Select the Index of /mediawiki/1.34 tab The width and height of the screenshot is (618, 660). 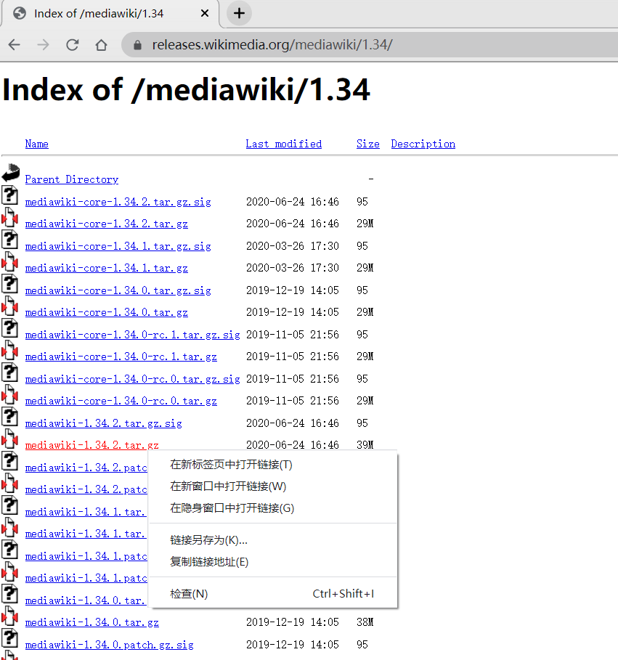(x=110, y=14)
